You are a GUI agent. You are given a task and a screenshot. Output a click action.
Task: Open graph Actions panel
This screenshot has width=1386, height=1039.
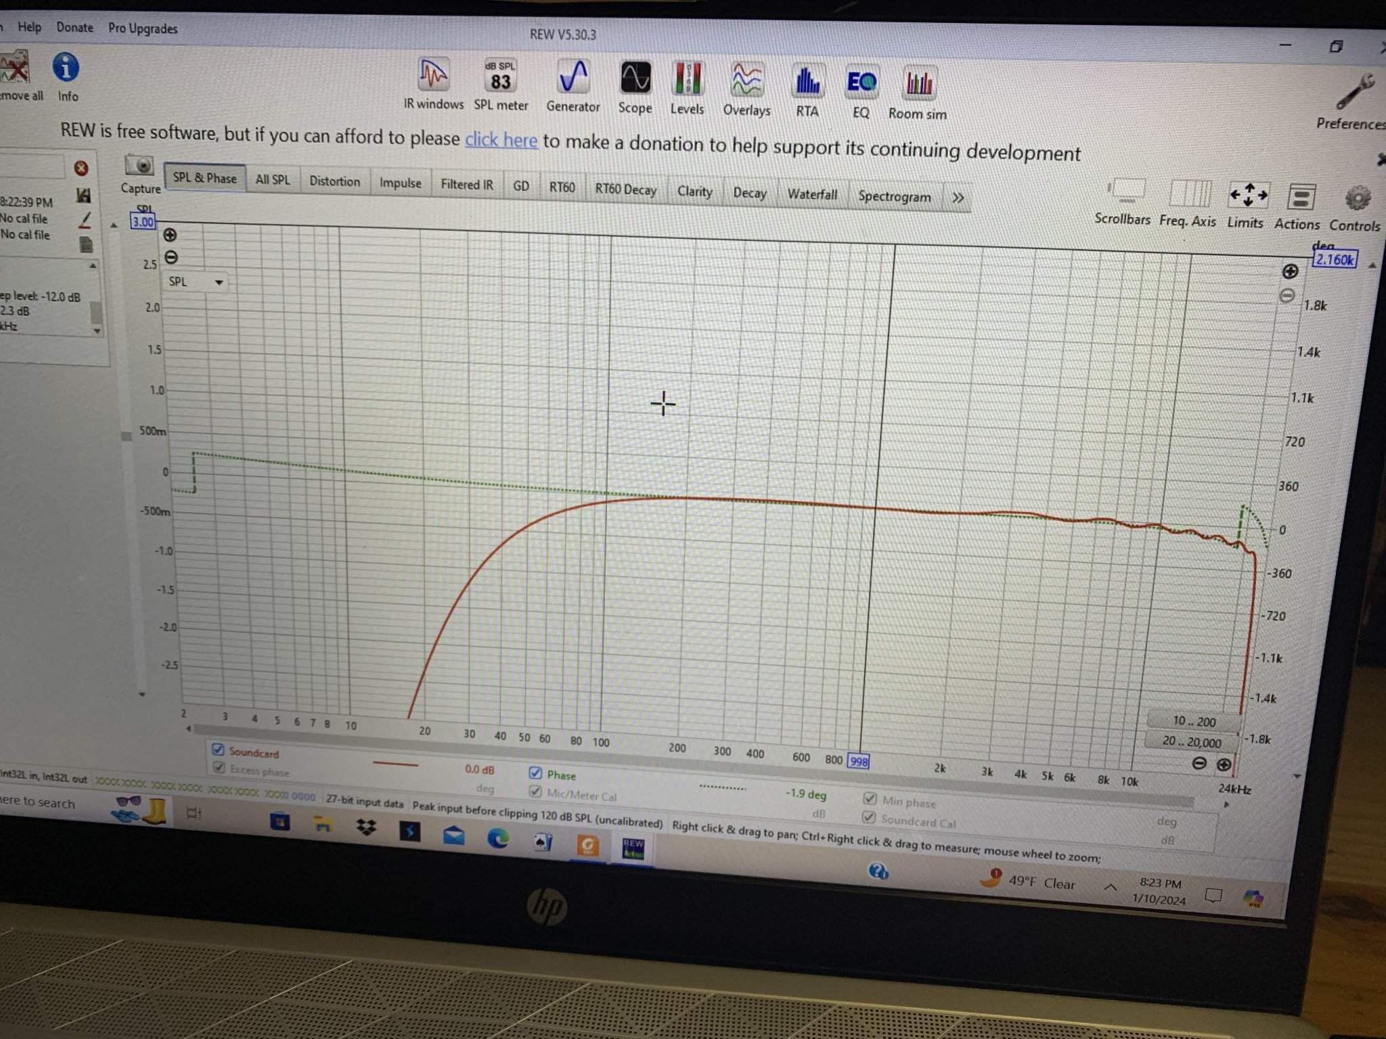(x=1298, y=207)
